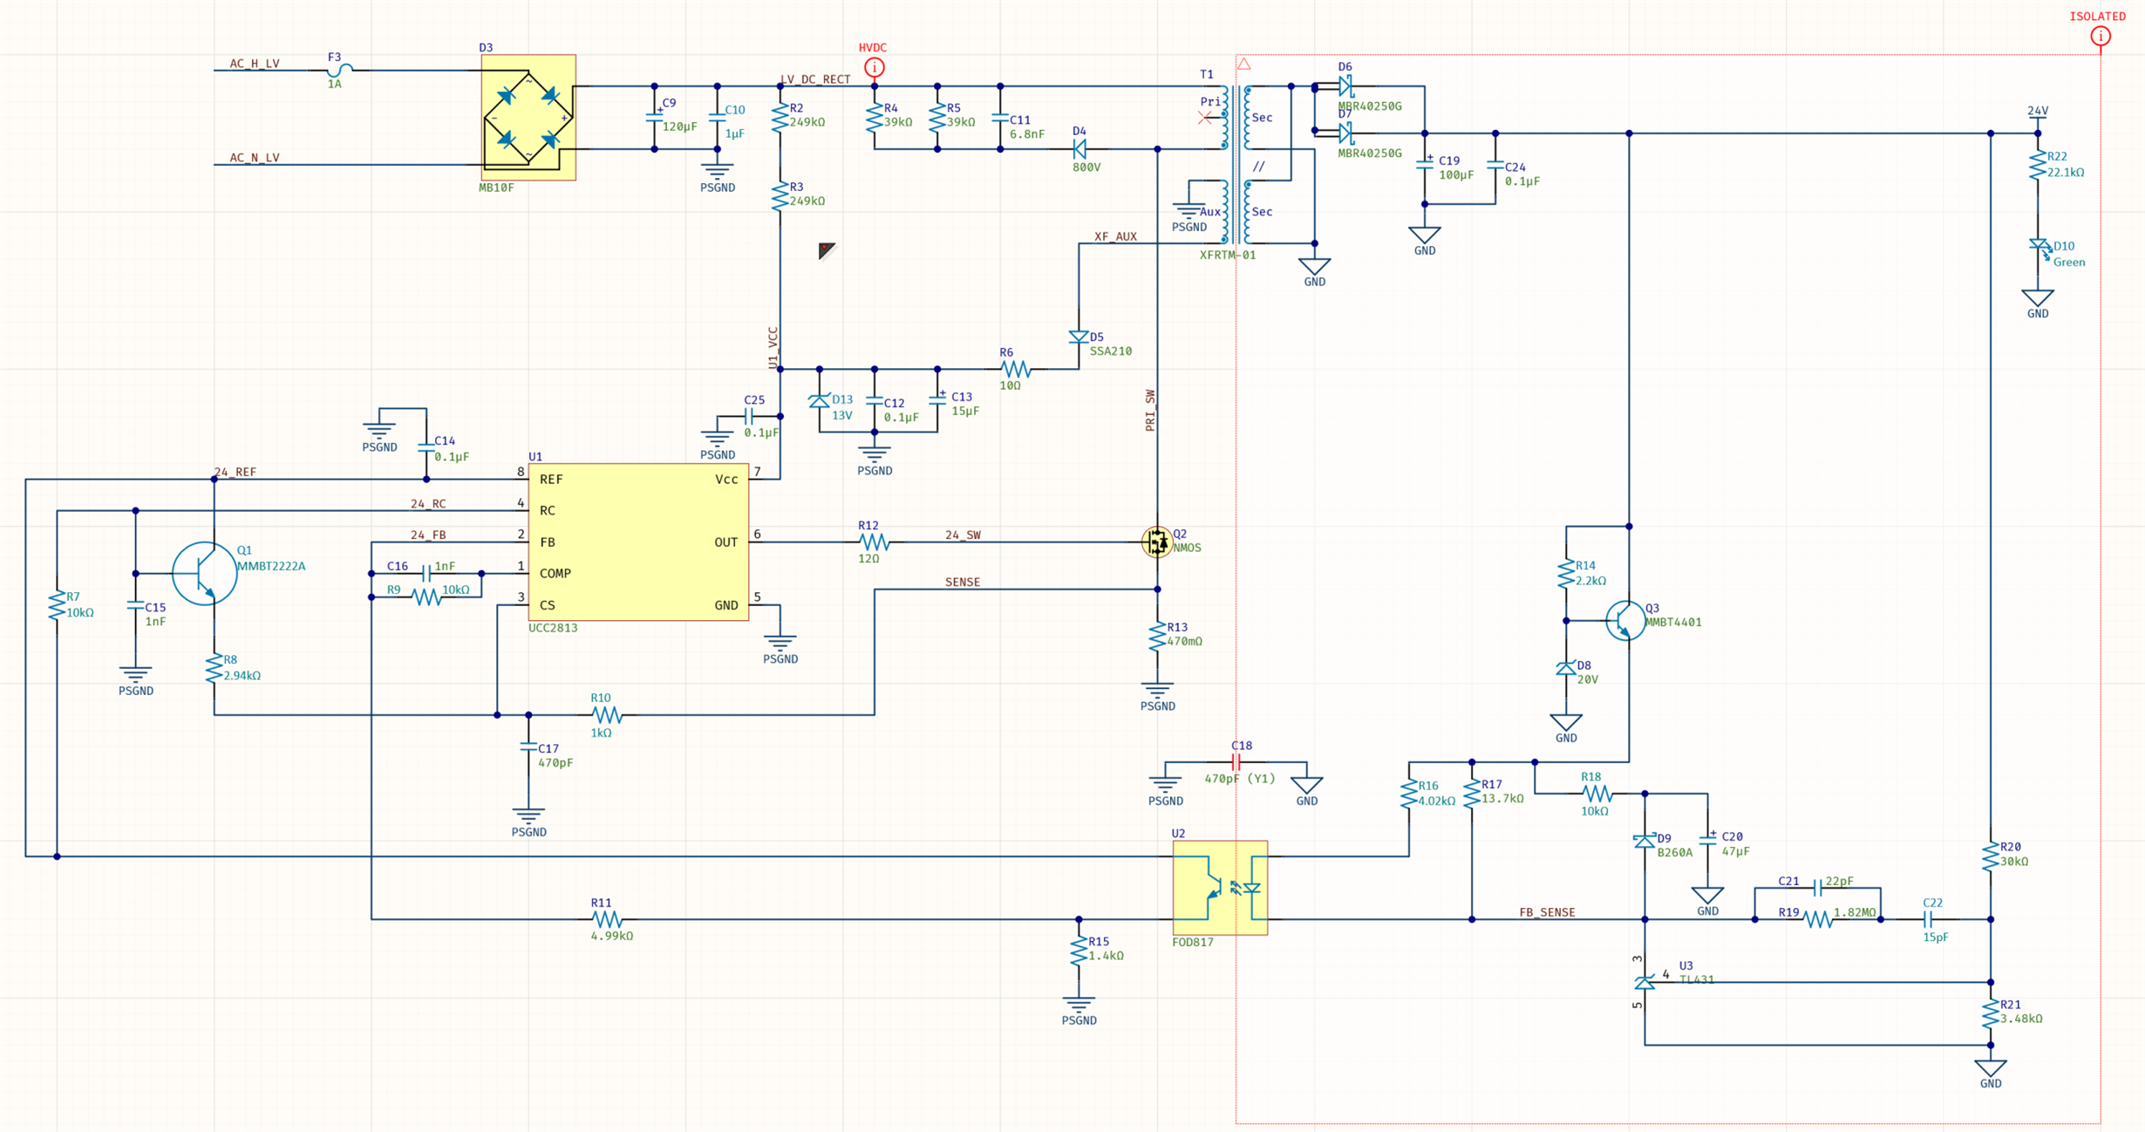Click the AC_H_LV port label
This screenshot has width=2145, height=1132.
pyautogui.click(x=255, y=64)
